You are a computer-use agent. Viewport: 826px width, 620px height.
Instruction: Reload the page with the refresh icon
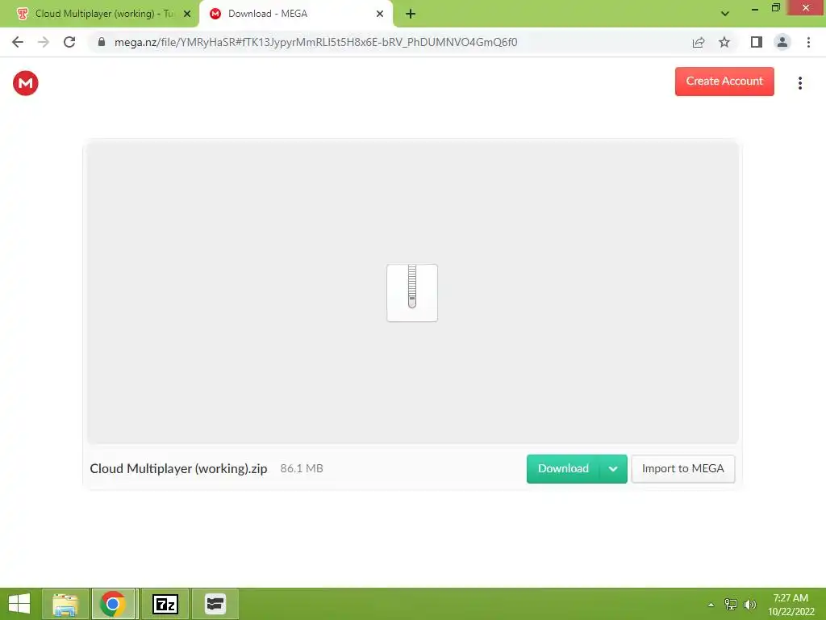point(69,42)
